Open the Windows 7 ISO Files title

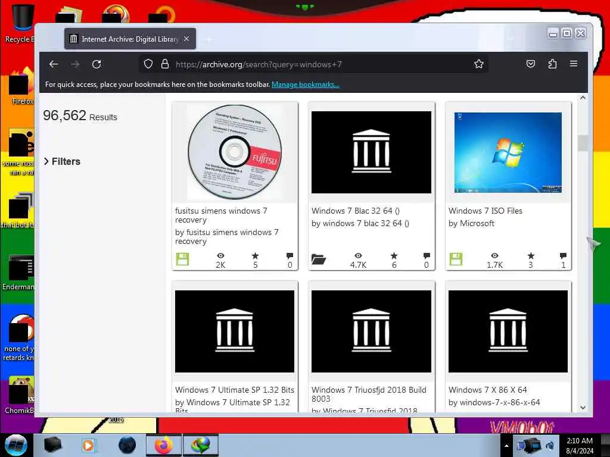(485, 211)
